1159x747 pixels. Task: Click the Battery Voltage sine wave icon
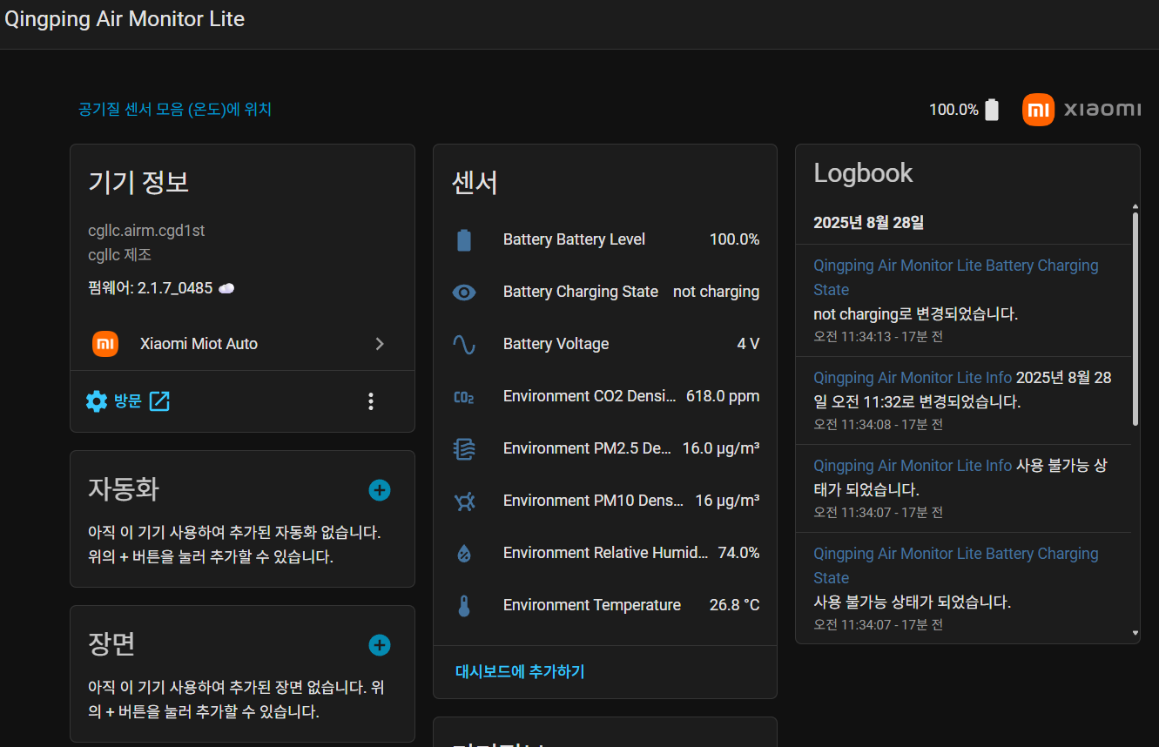[464, 345]
